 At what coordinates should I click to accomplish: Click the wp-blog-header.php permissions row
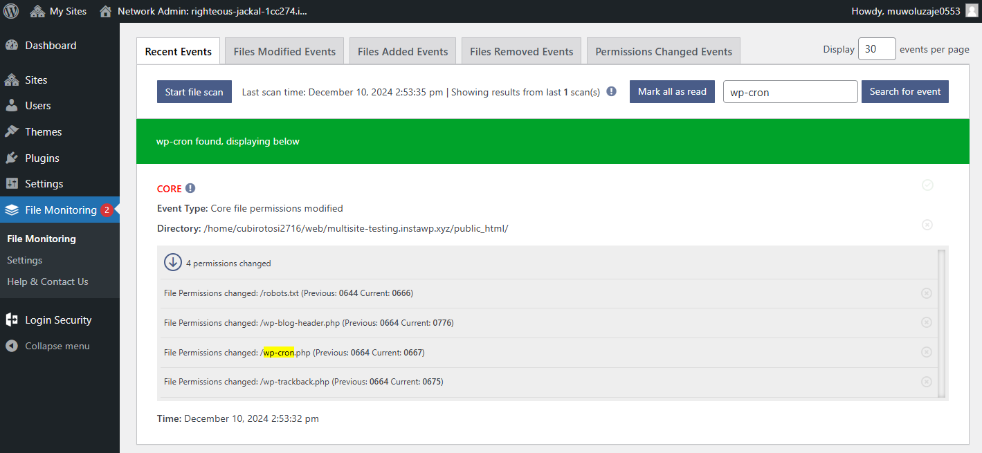pos(547,323)
